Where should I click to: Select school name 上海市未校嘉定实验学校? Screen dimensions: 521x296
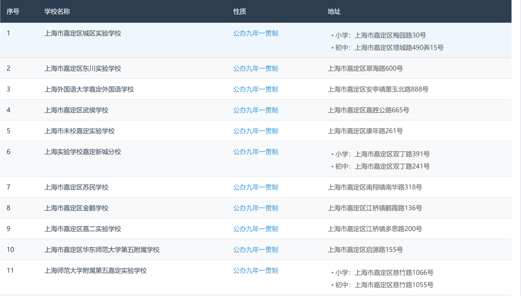click(x=80, y=131)
